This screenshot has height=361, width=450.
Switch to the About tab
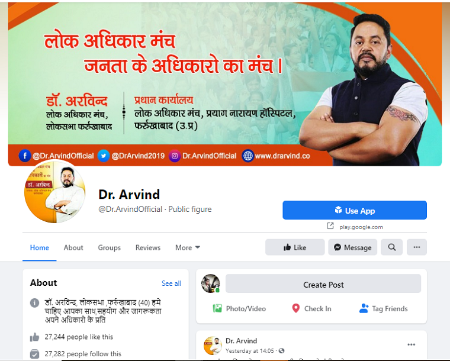click(73, 247)
